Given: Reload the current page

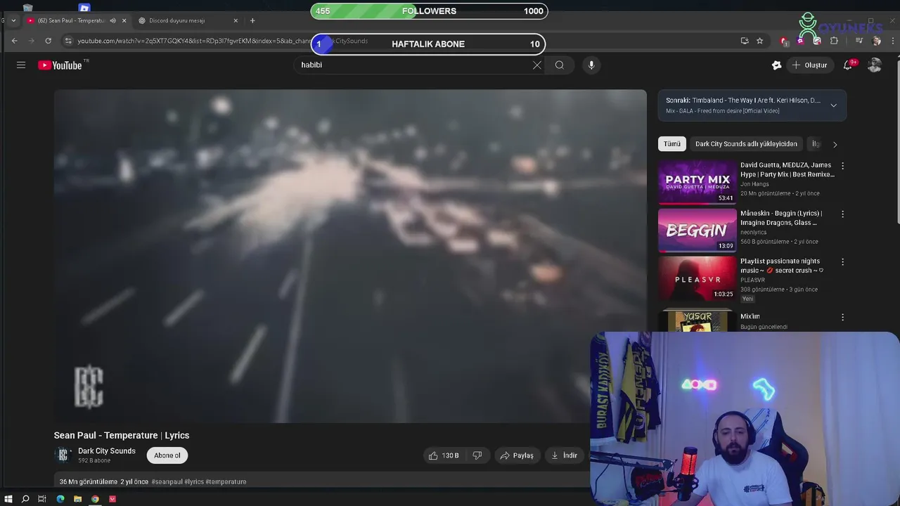Looking at the screenshot, I should 48,41.
